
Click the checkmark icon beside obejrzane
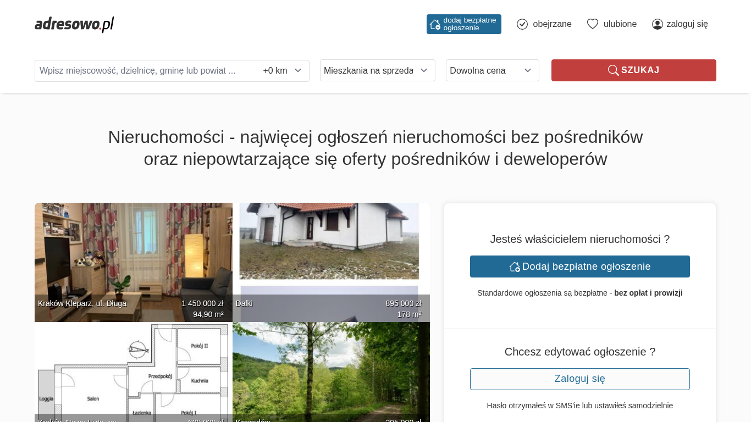(x=522, y=24)
